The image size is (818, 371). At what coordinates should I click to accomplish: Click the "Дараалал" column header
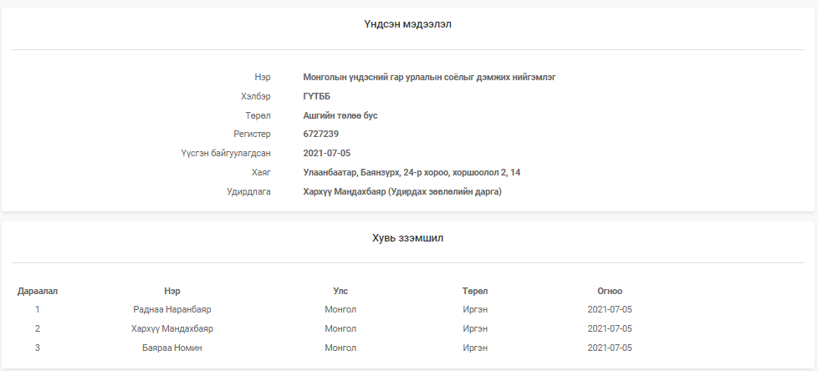[38, 291]
